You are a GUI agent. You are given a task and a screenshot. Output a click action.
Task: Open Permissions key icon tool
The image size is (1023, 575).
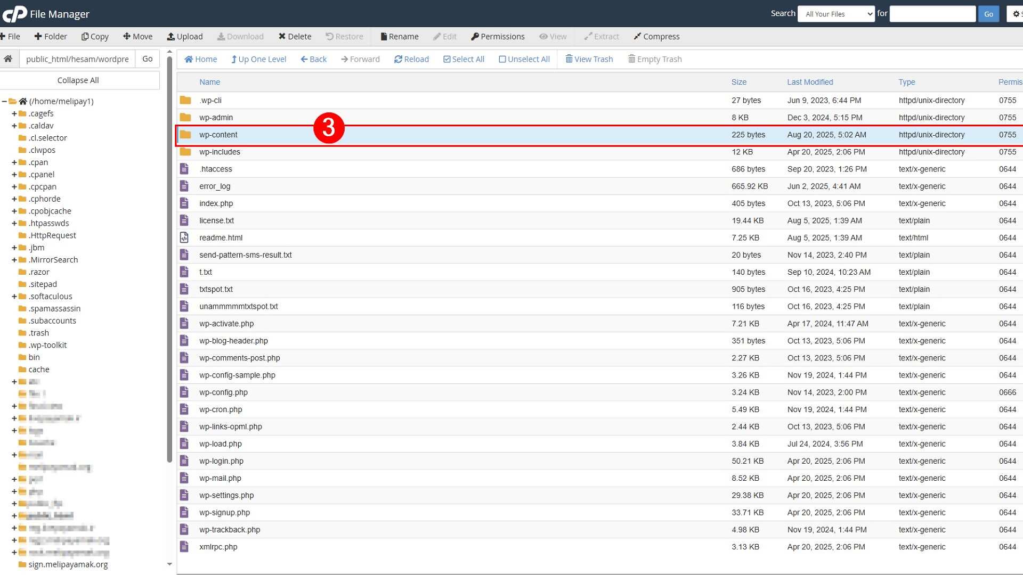(475, 37)
